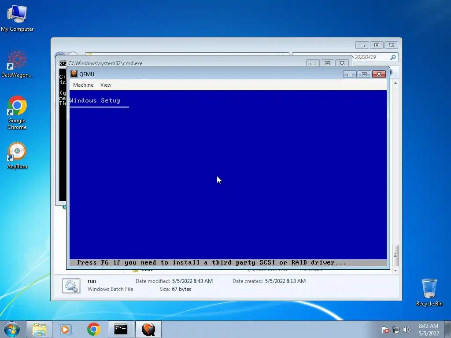Click the Date modified value 5/5/2022 8:43 AM

click(192, 281)
